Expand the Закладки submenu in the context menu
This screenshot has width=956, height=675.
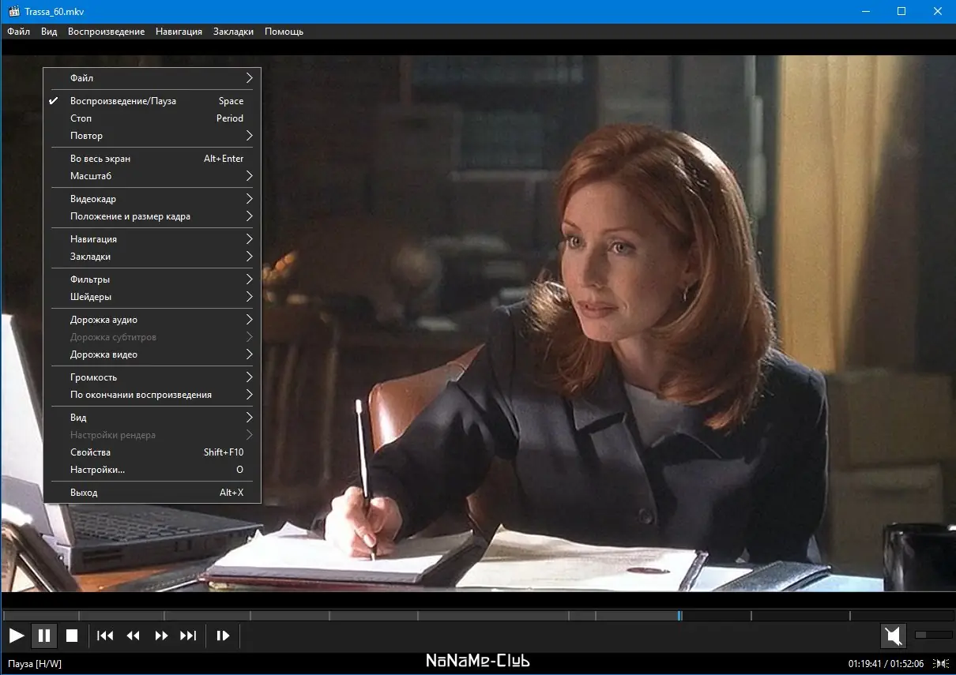pyautogui.click(x=152, y=257)
